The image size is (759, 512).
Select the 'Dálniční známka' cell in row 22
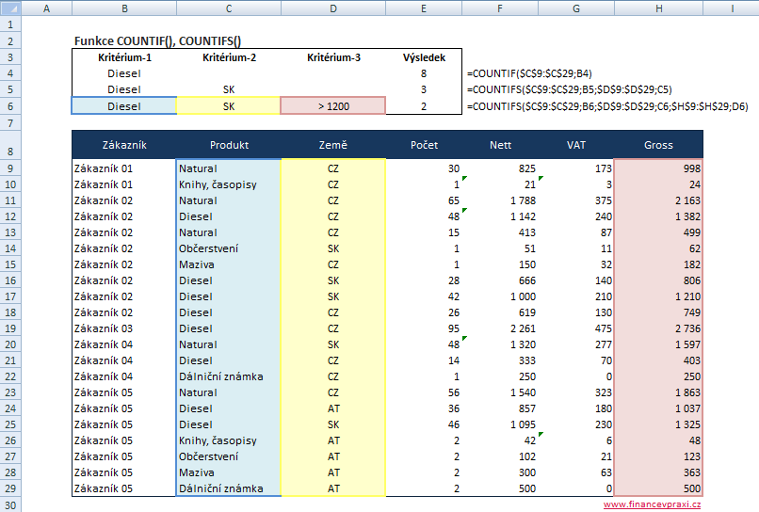click(229, 376)
